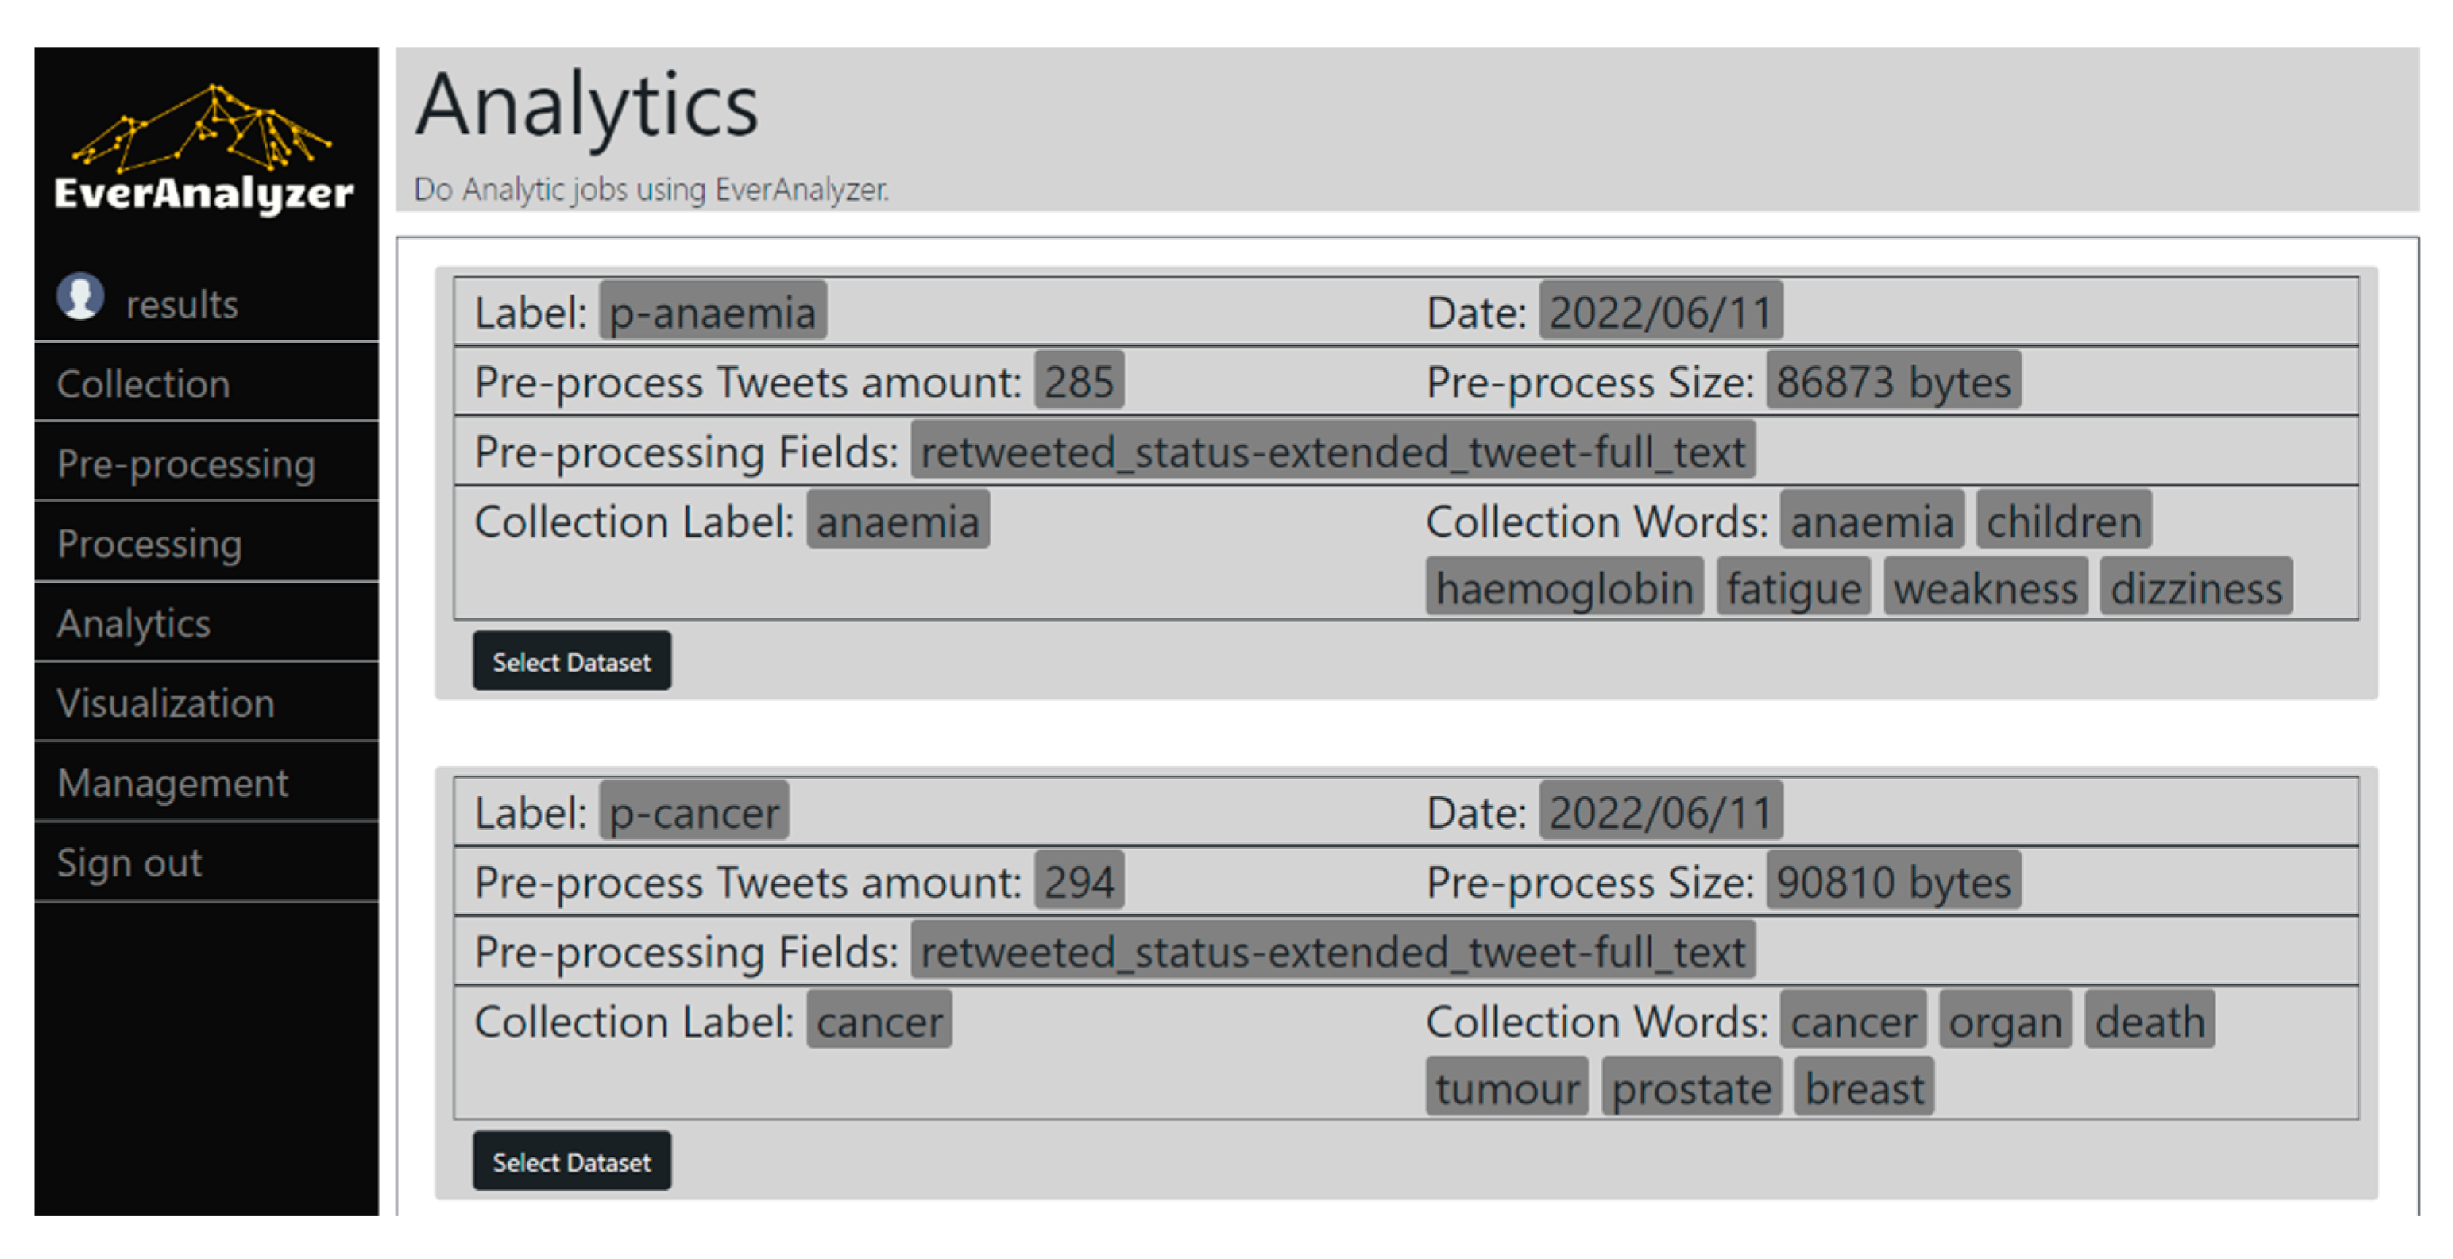Click the Analytics page heading
Viewport: 2453px width, 1259px height.
tap(586, 106)
